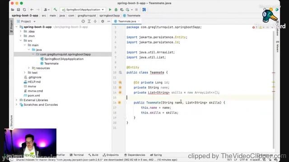Open the Maven side tool window
This screenshot has width=289, height=162.
277,46
